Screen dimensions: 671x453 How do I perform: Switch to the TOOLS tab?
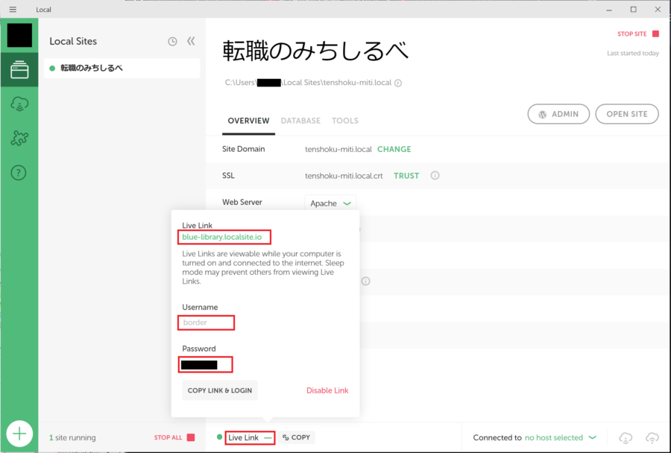click(345, 121)
